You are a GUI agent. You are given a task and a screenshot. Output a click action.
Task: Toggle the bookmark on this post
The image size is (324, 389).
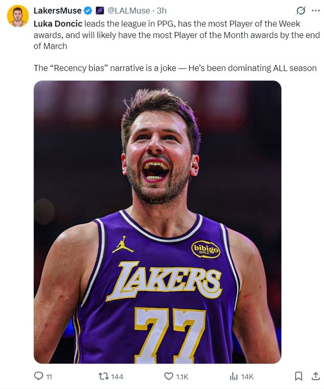pyautogui.click(x=298, y=376)
